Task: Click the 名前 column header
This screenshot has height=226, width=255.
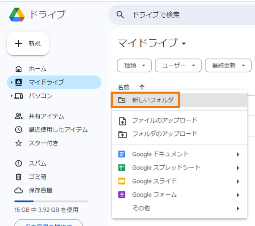Action: tap(123, 87)
